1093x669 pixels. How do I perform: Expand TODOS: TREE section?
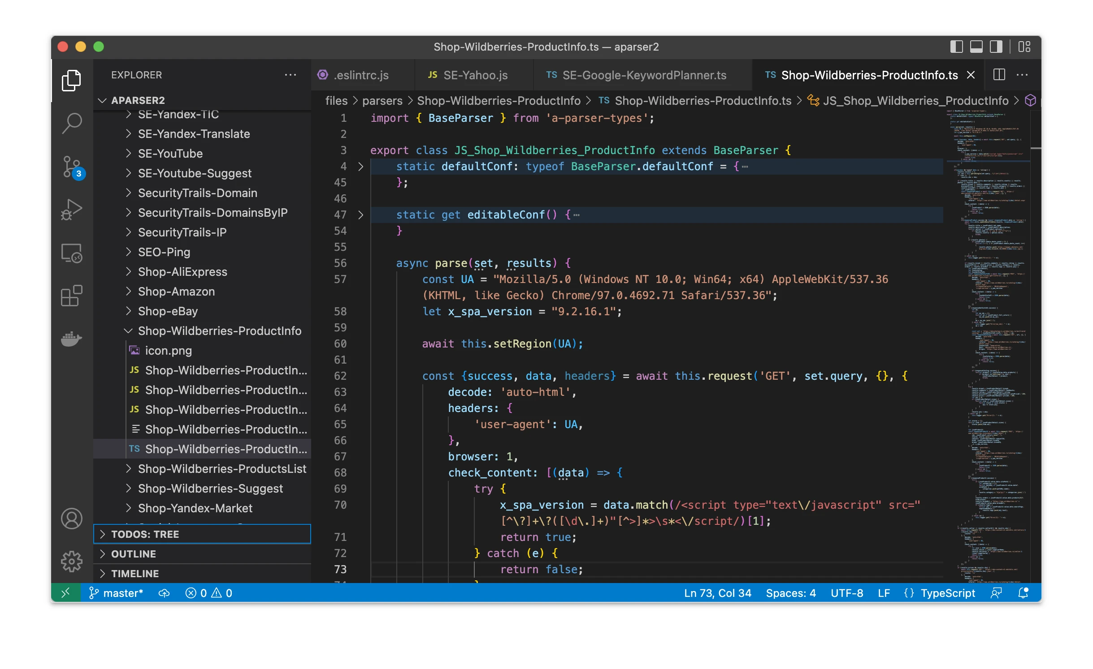[202, 534]
